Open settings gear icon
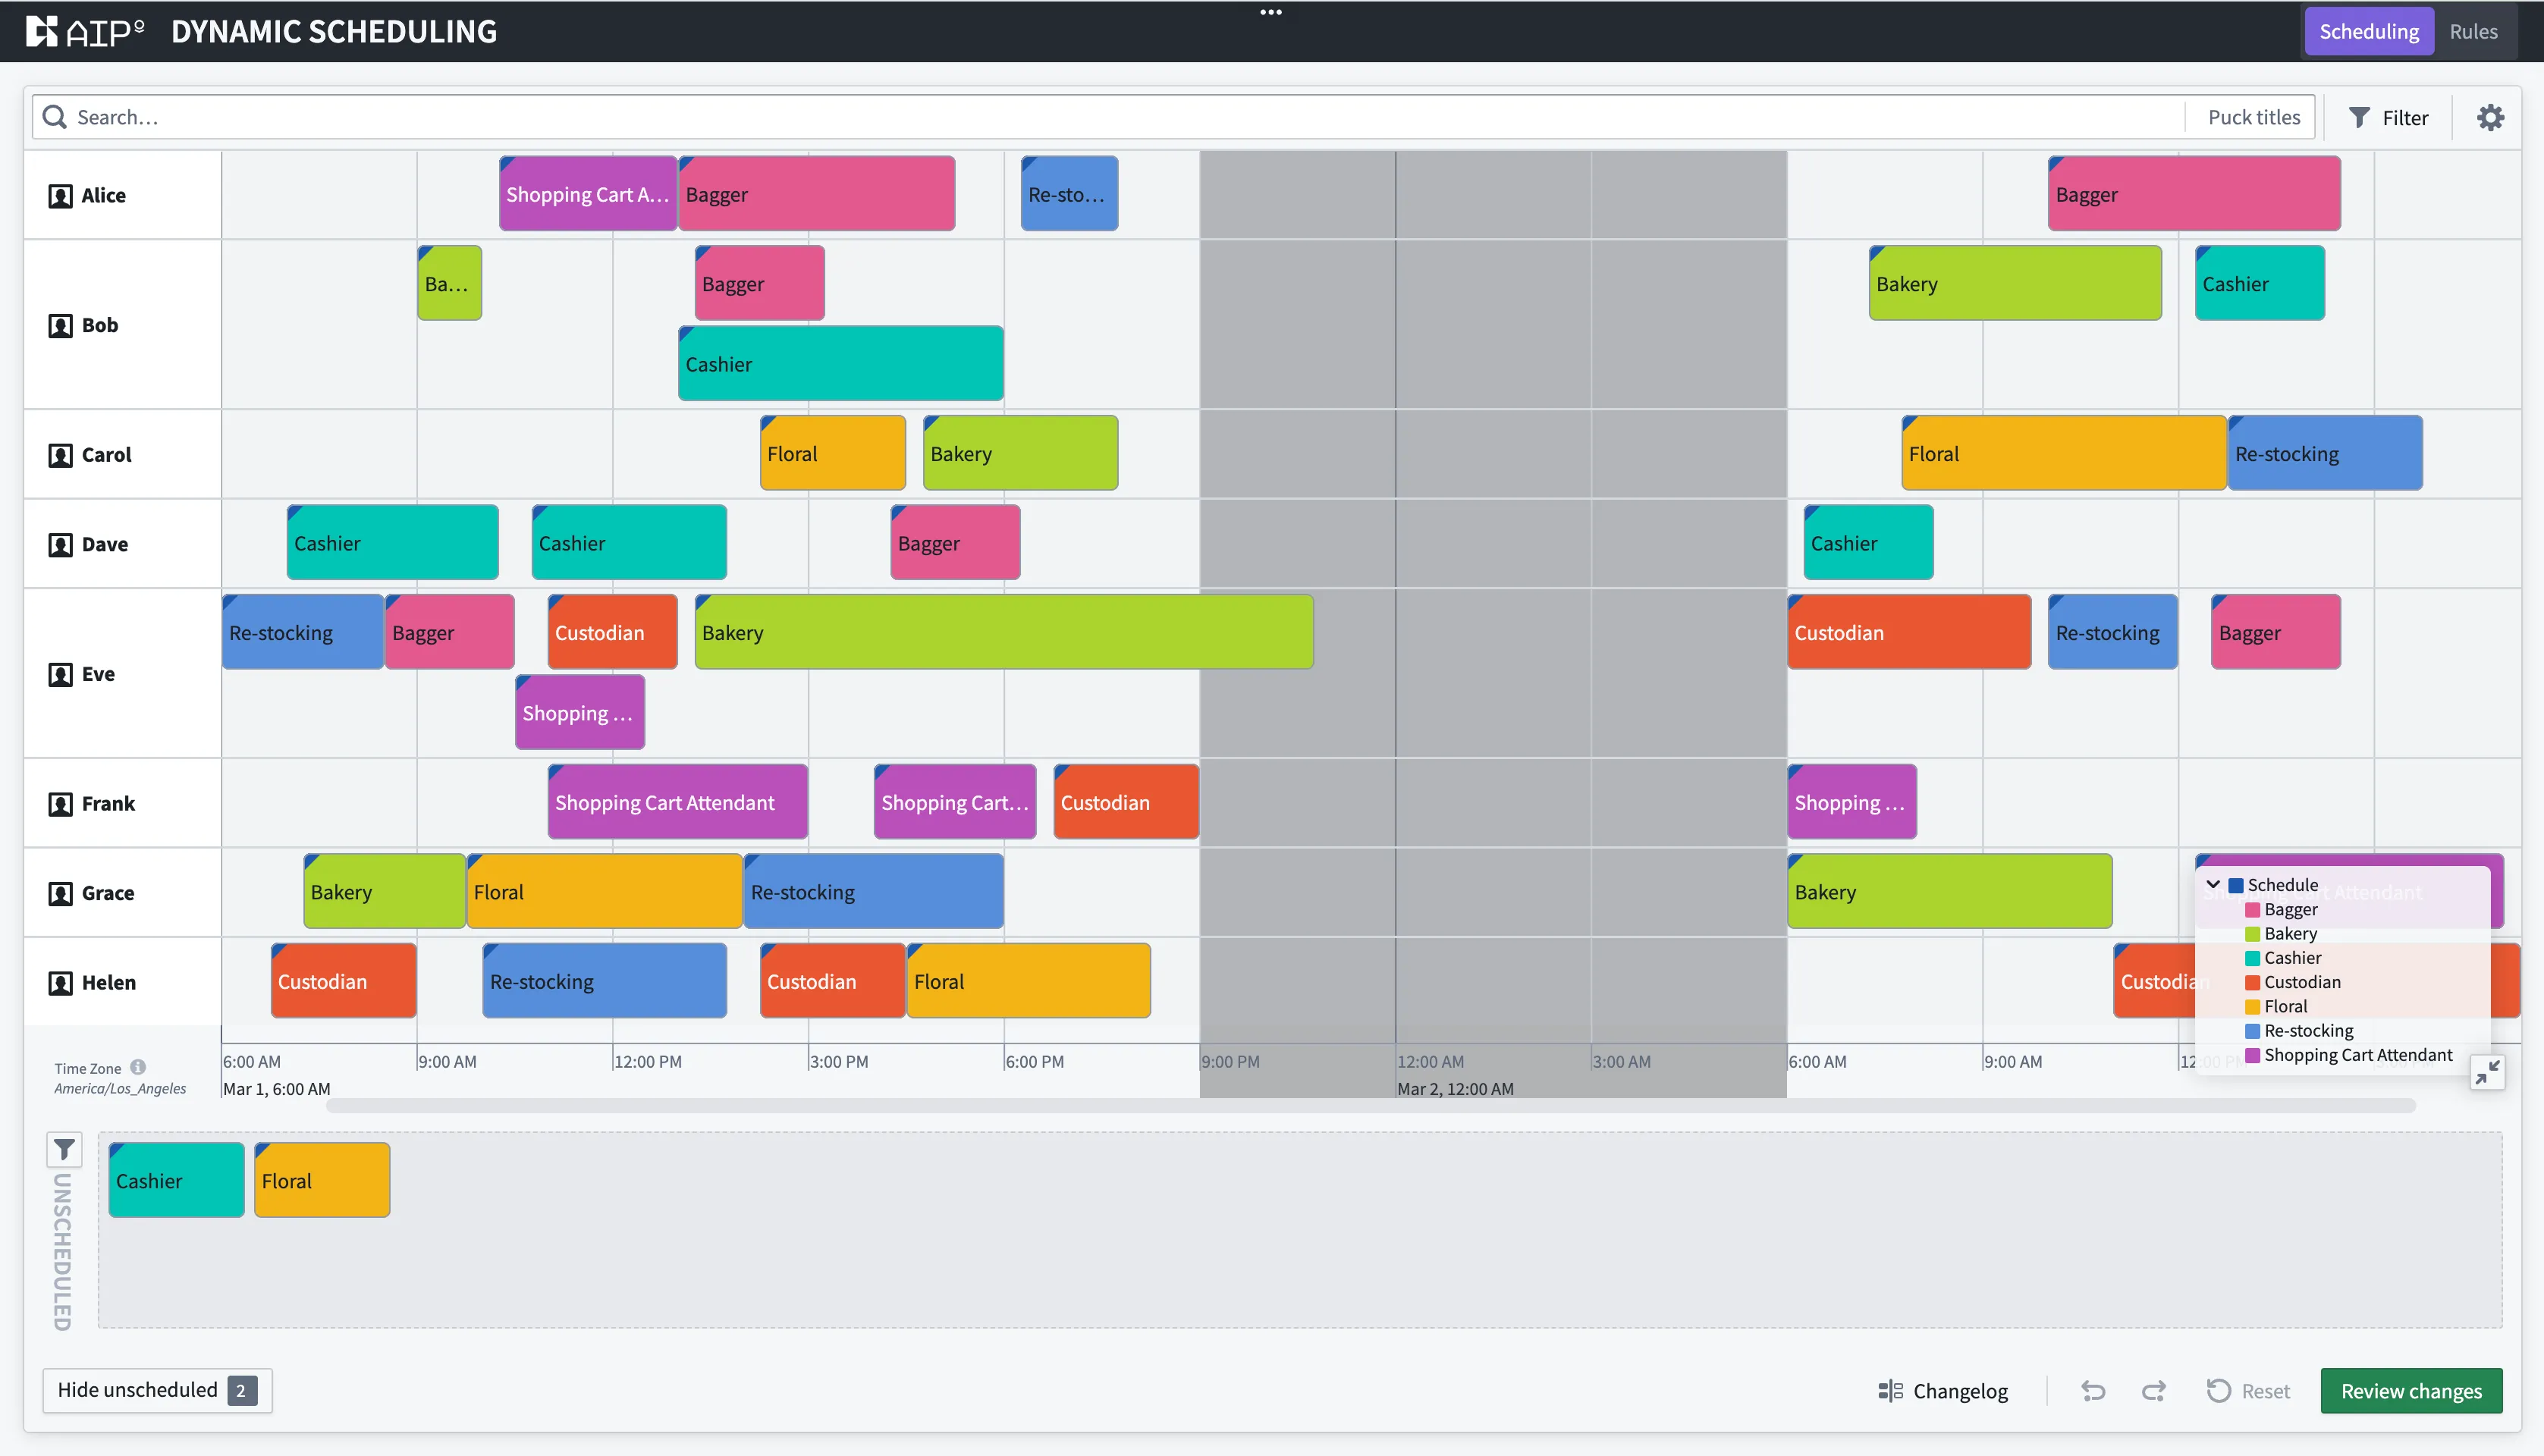The image size is (2544, 1456). click(2489, 118)
